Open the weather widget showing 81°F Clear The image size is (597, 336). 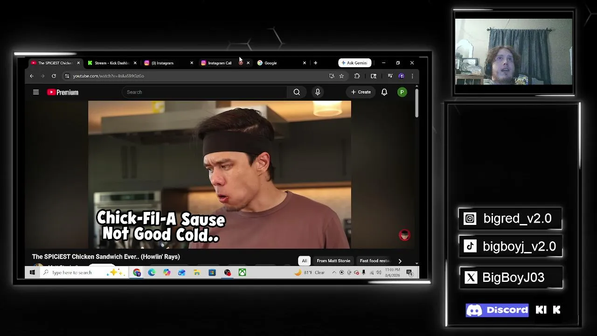(x=310, y=273)
